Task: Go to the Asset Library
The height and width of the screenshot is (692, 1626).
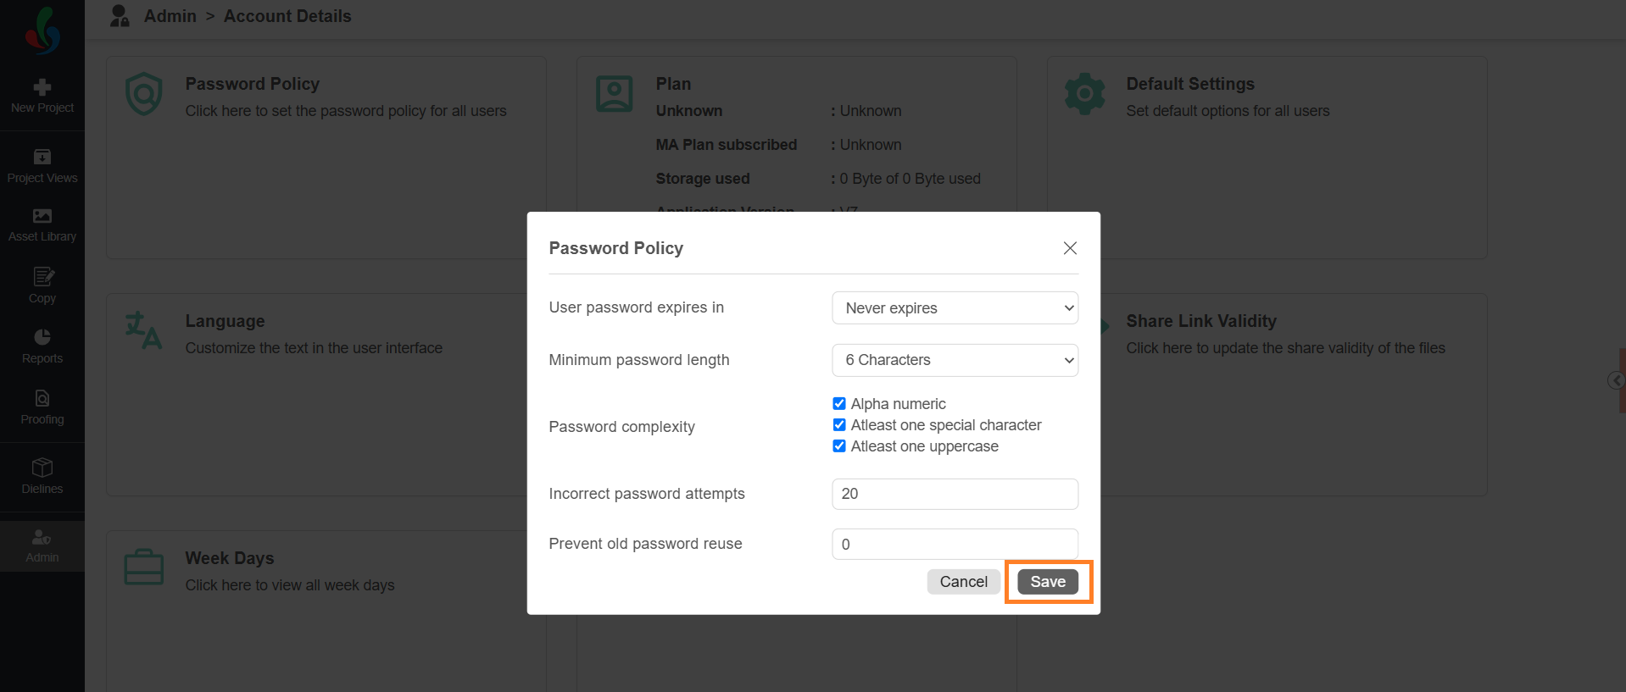Action: pos(42,225)
